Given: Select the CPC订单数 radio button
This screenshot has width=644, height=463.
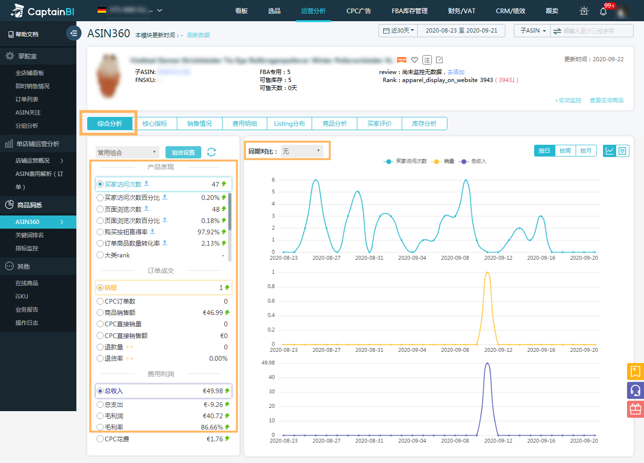Looking at the screenshot, I should point(100,301).
